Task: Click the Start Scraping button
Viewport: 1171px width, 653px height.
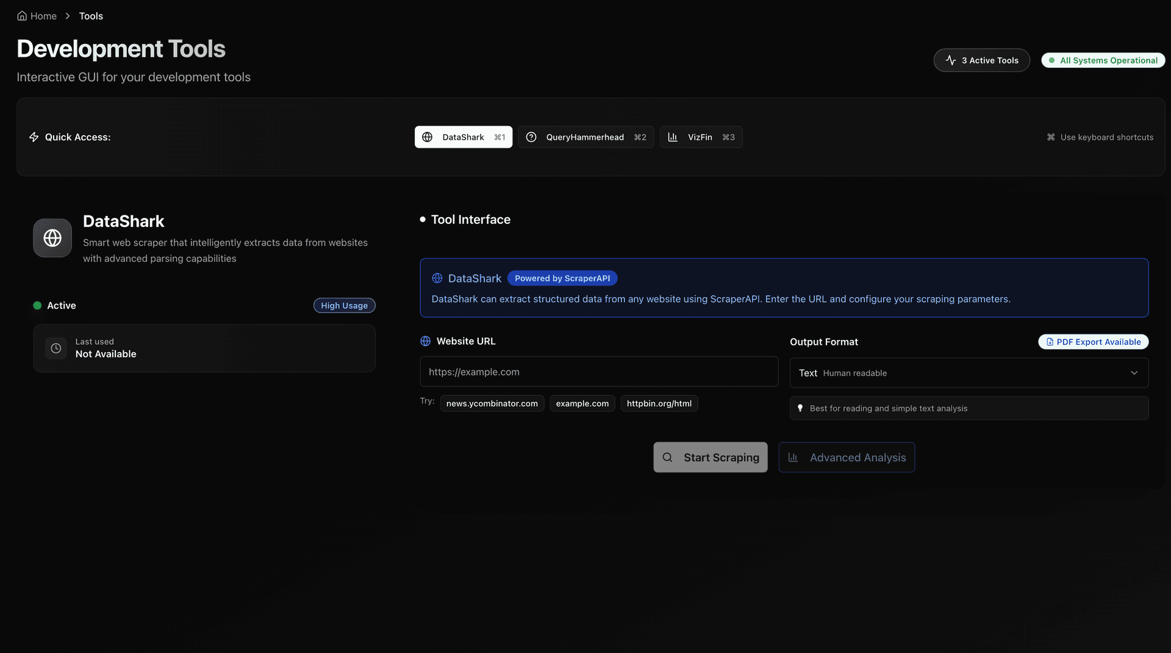Action: 711,457
